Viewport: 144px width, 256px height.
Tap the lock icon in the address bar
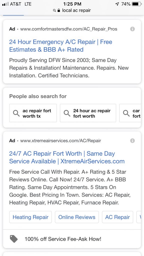pos(59,10)
